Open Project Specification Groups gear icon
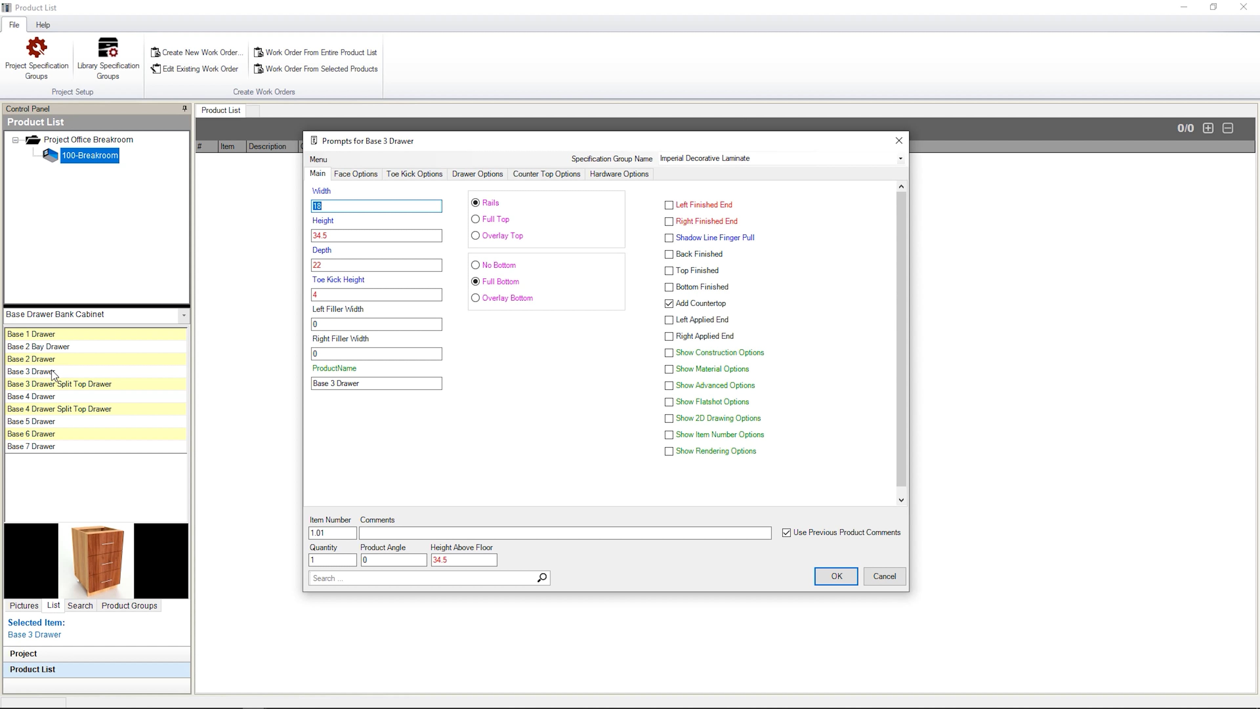 click(x=36, y=48)
